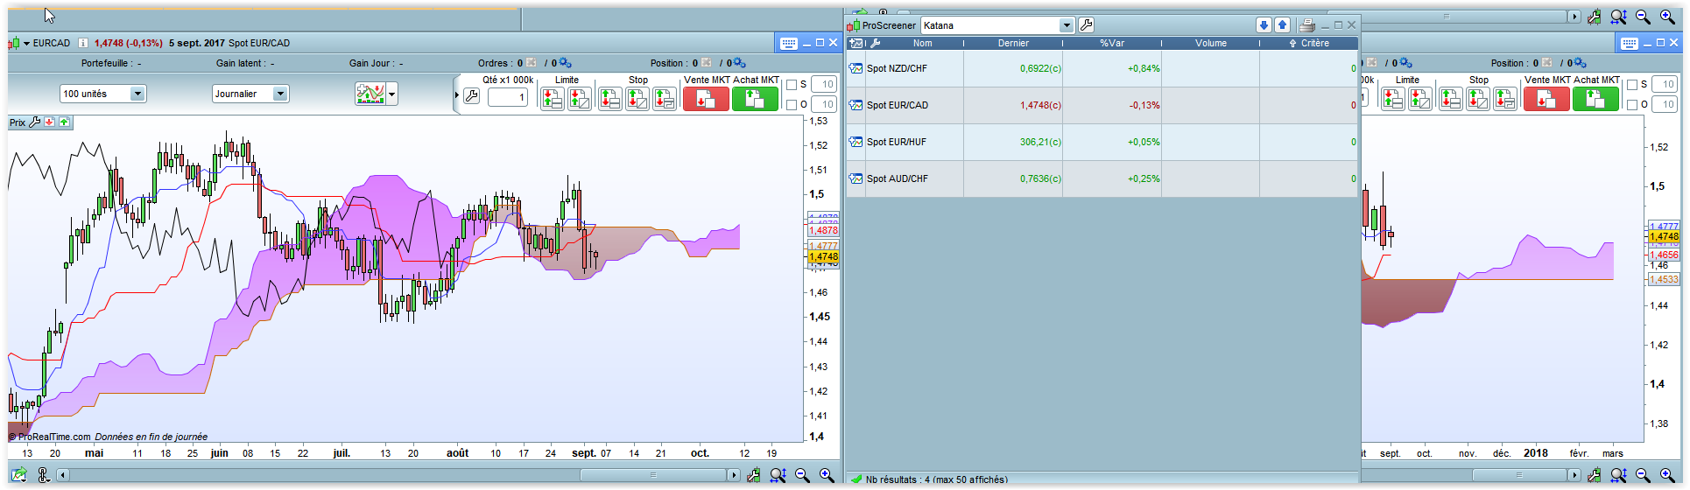Click cursor-mode icon at bottom-left of chart
The image size is (1690, 490).
44,475
